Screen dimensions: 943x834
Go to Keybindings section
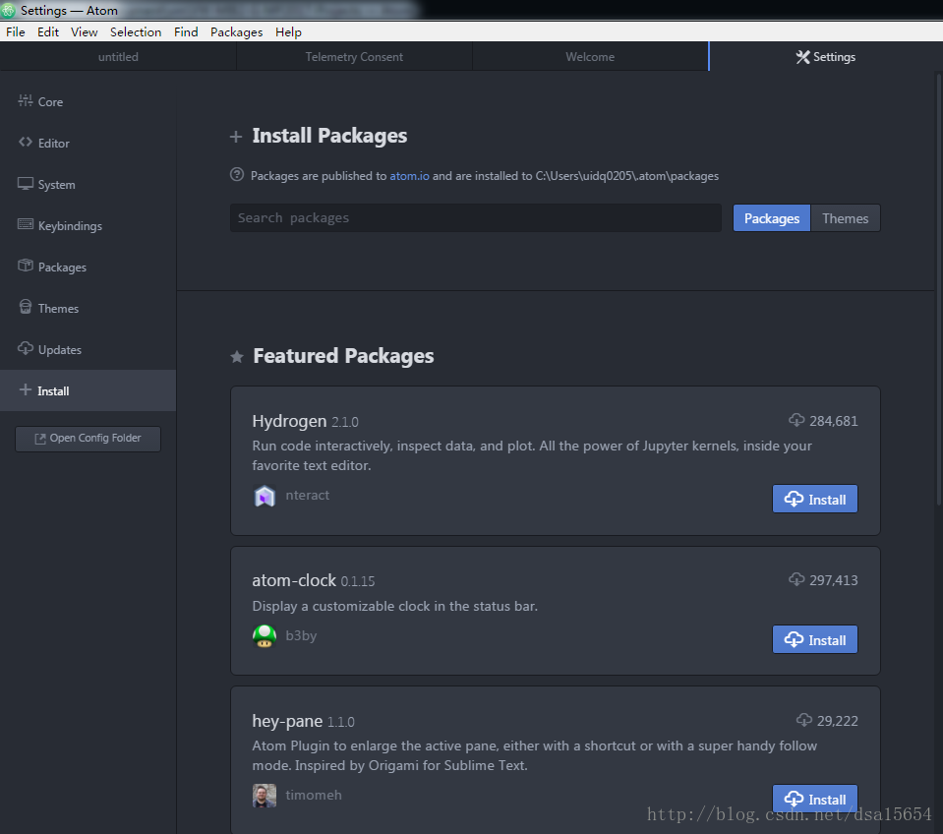[88, 225]
